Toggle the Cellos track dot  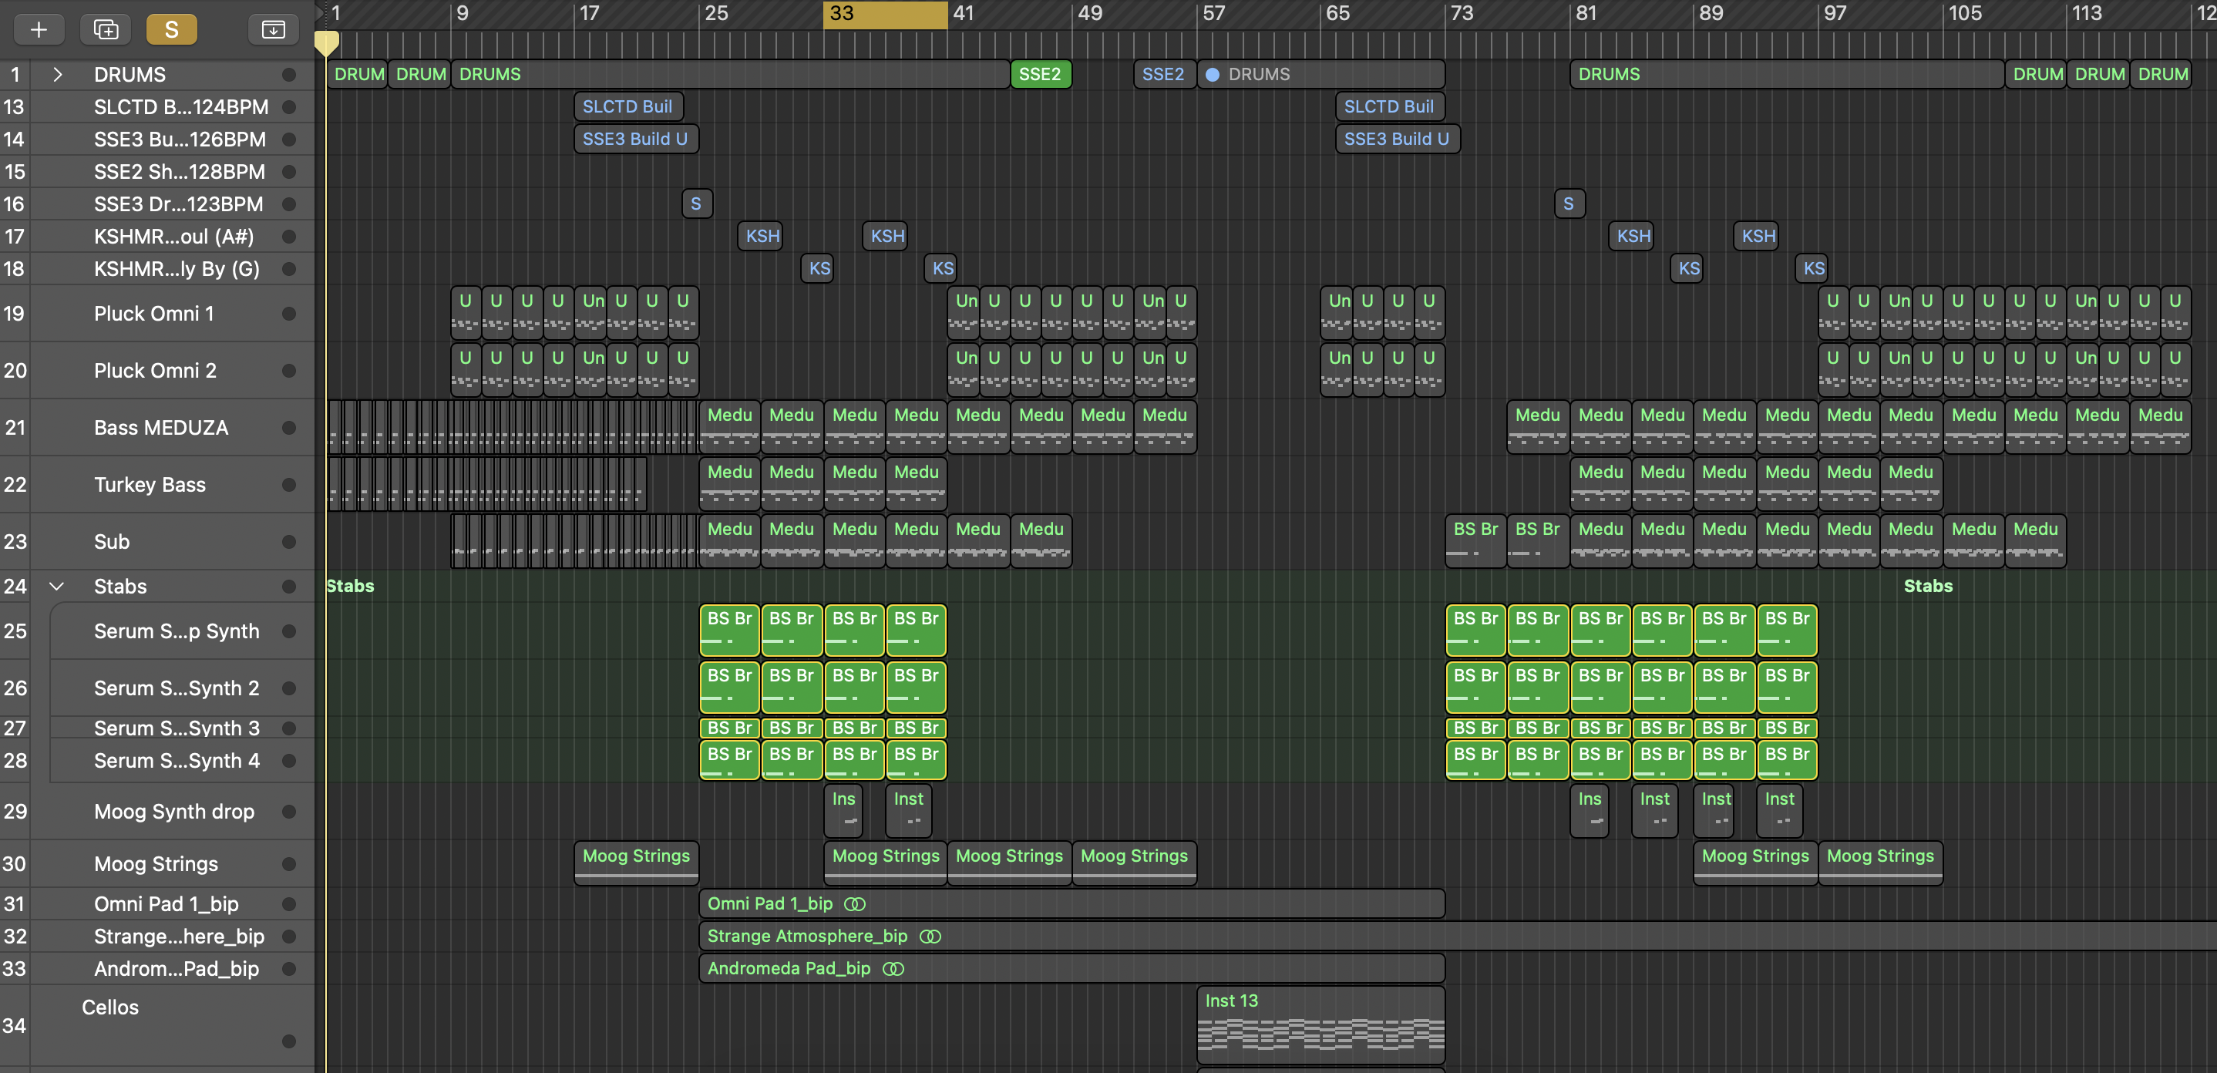click(x=289, y=1041)
